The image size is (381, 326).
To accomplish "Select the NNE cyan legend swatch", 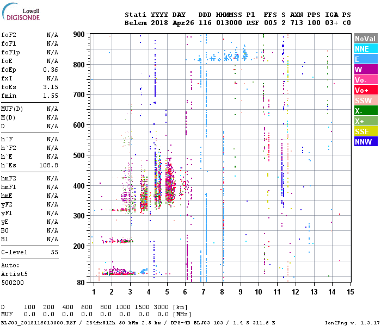I will 366,49.
